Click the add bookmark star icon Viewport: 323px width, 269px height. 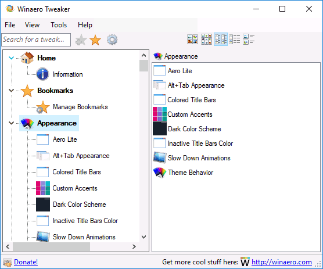click(x=81, y=40)
